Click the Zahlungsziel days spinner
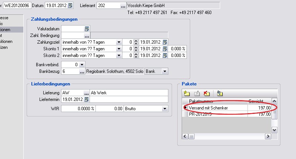Screen dimensions: 296x159 tap(136, 42)
